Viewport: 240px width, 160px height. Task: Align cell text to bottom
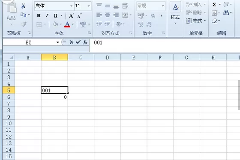point(116,6)
